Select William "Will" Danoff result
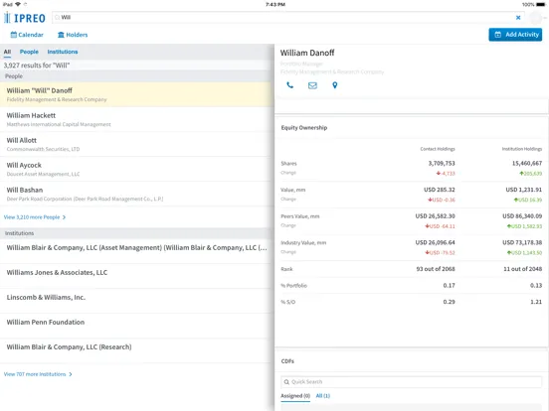The width and height of the screenshot is (549, 411). pyautogui.click(x=136, y=94)
